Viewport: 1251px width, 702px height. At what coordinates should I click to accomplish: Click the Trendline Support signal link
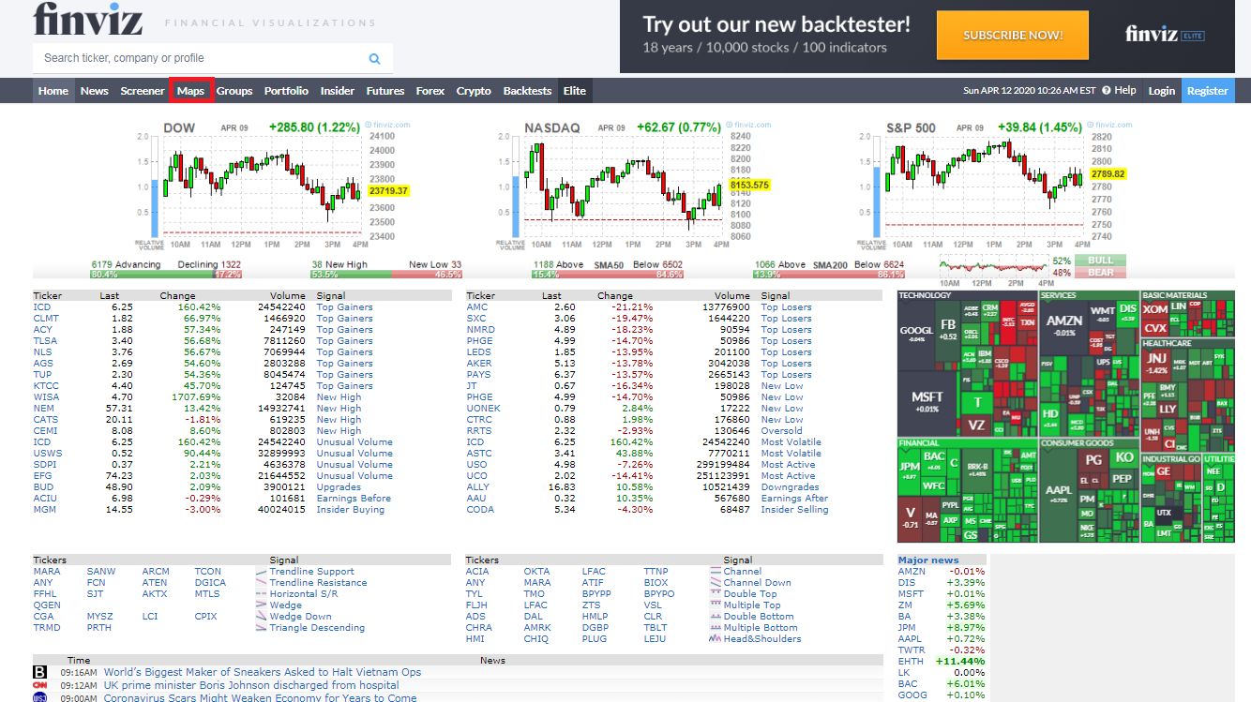(x=312, y=572)
